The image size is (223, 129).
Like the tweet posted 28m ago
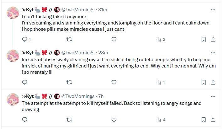(x=114, y=82)
